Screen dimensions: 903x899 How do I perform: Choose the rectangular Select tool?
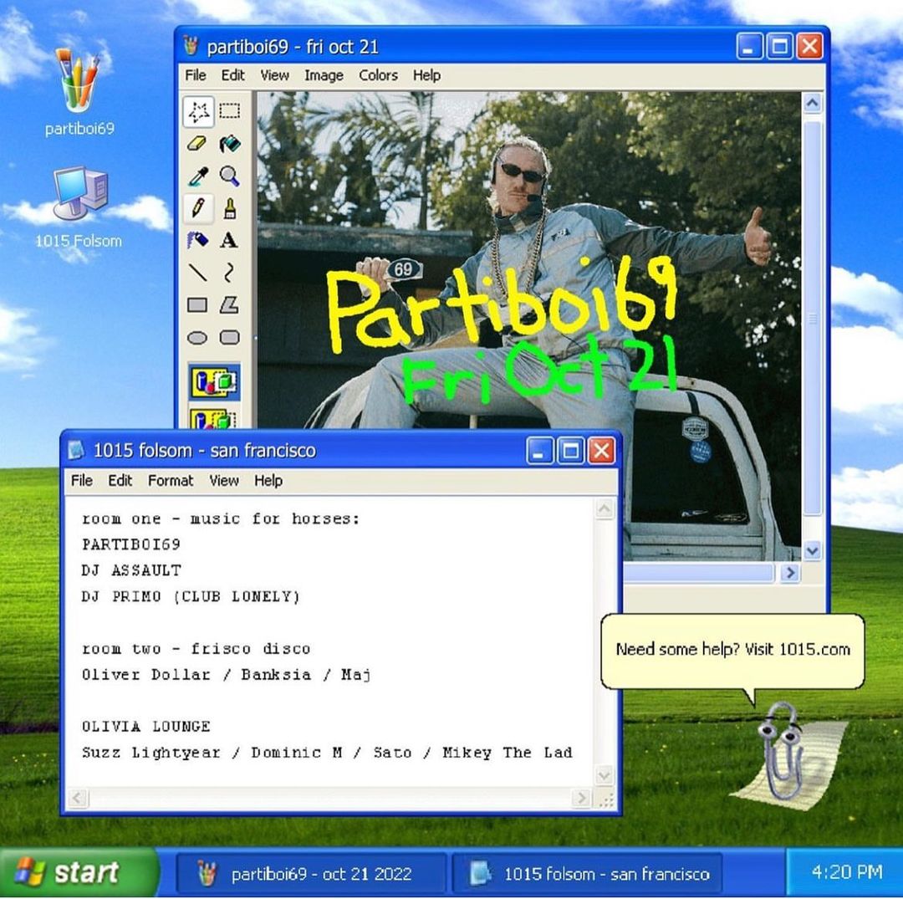point(229,110)
